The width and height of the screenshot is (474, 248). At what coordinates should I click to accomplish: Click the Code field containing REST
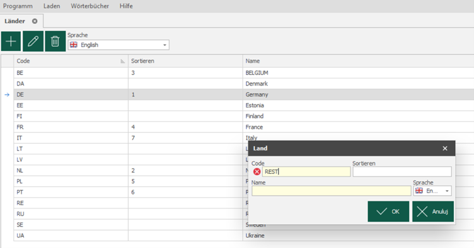(306, 172)
